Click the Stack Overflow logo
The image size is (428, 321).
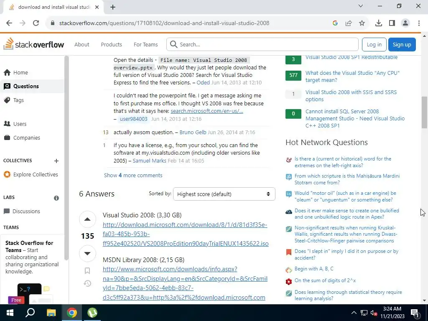(x=33, y=44)
